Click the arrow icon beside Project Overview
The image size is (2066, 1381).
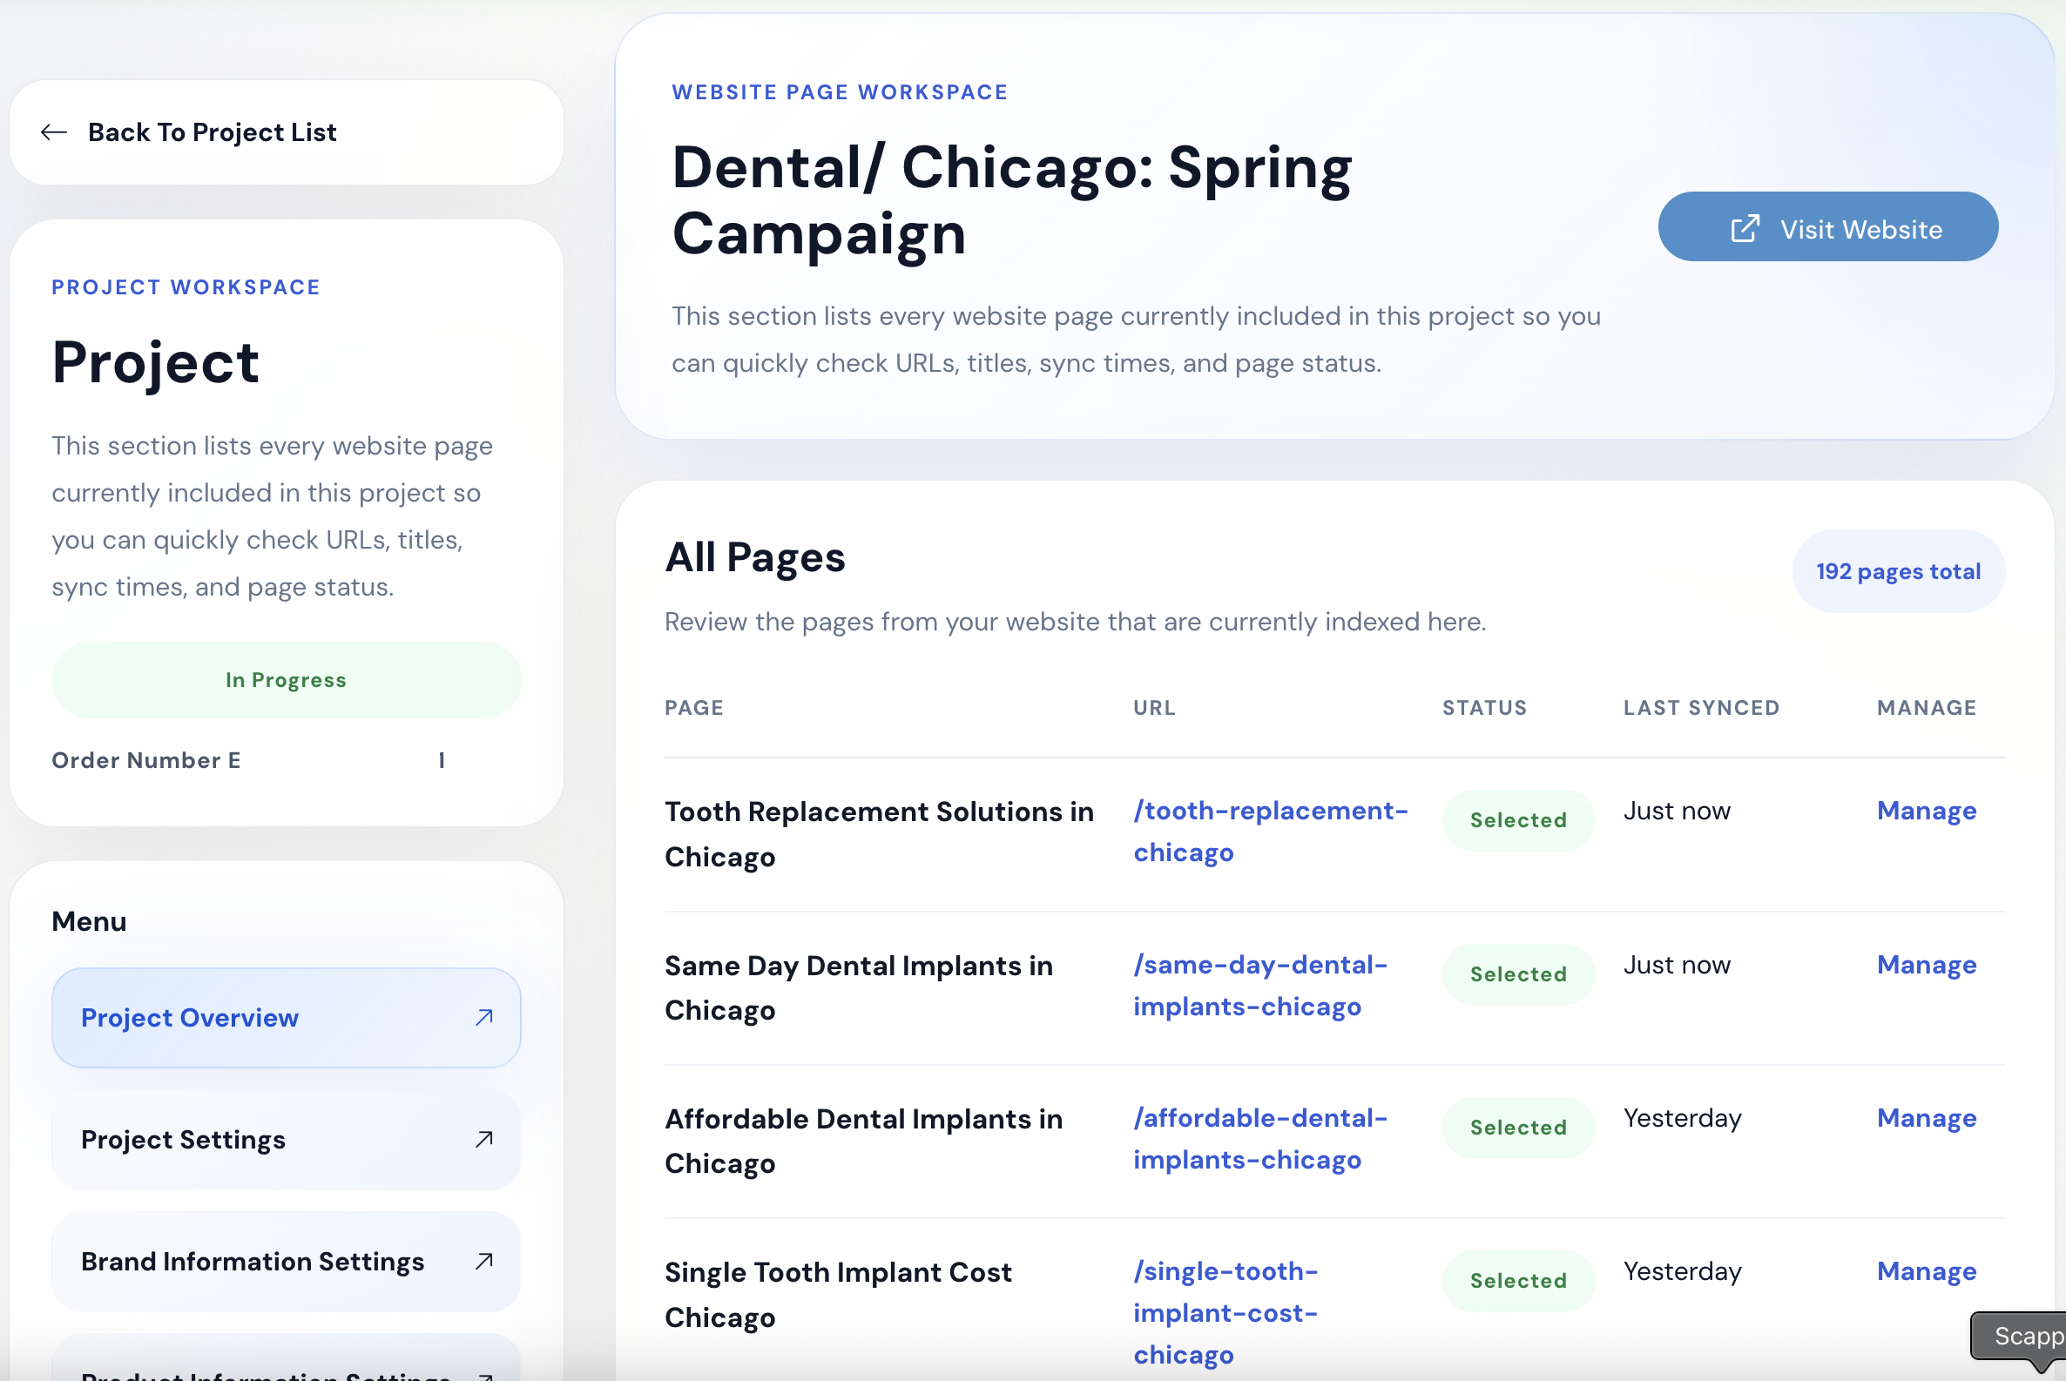click(483, 1017)
